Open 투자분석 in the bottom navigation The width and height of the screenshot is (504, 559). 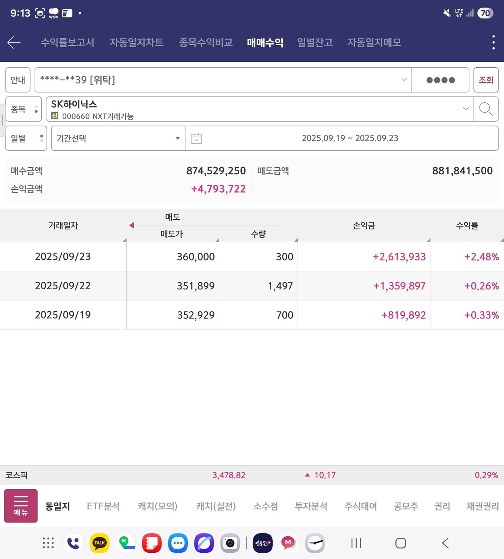(311, 506)
